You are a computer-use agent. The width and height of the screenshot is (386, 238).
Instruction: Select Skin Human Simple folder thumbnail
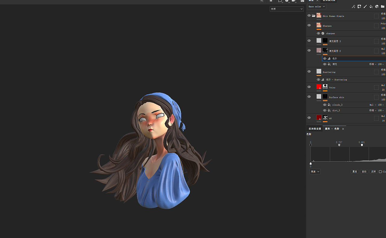(x=319, y=15)
